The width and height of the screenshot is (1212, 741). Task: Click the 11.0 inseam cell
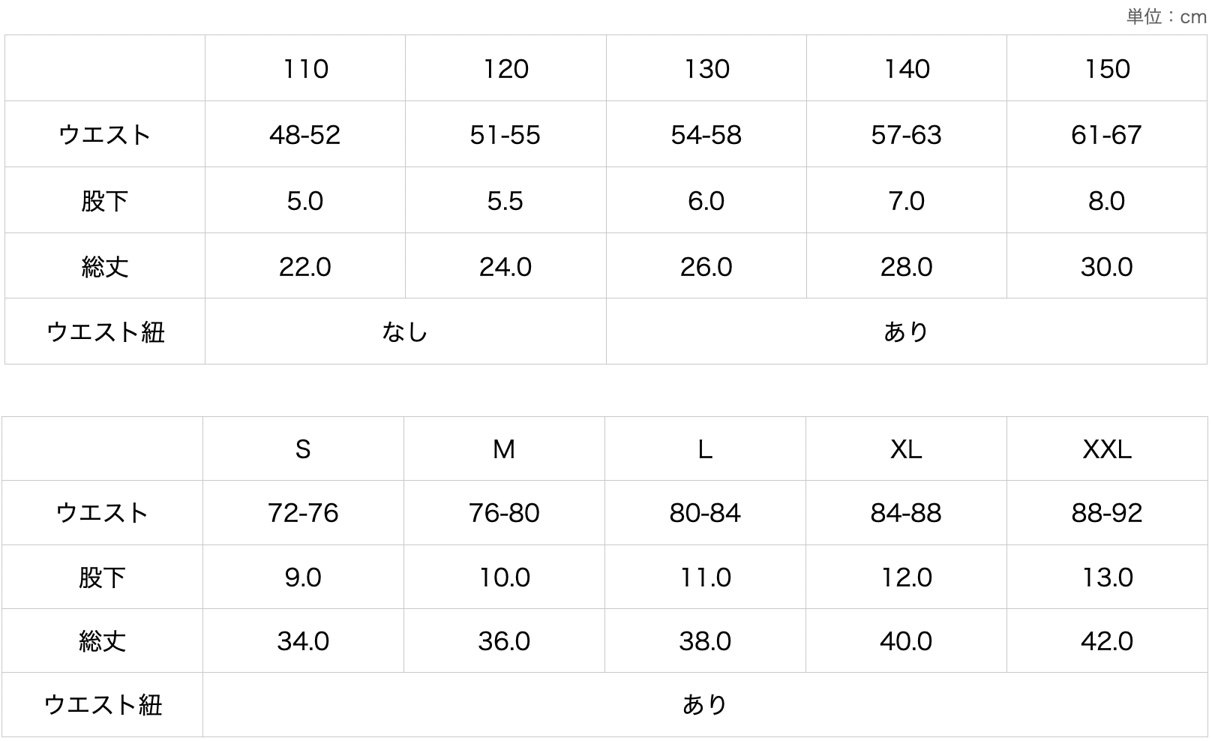[705, 577]
